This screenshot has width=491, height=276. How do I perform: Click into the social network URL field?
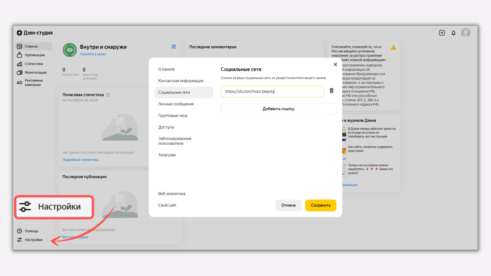pyautogui.click(x=272, y=91)
